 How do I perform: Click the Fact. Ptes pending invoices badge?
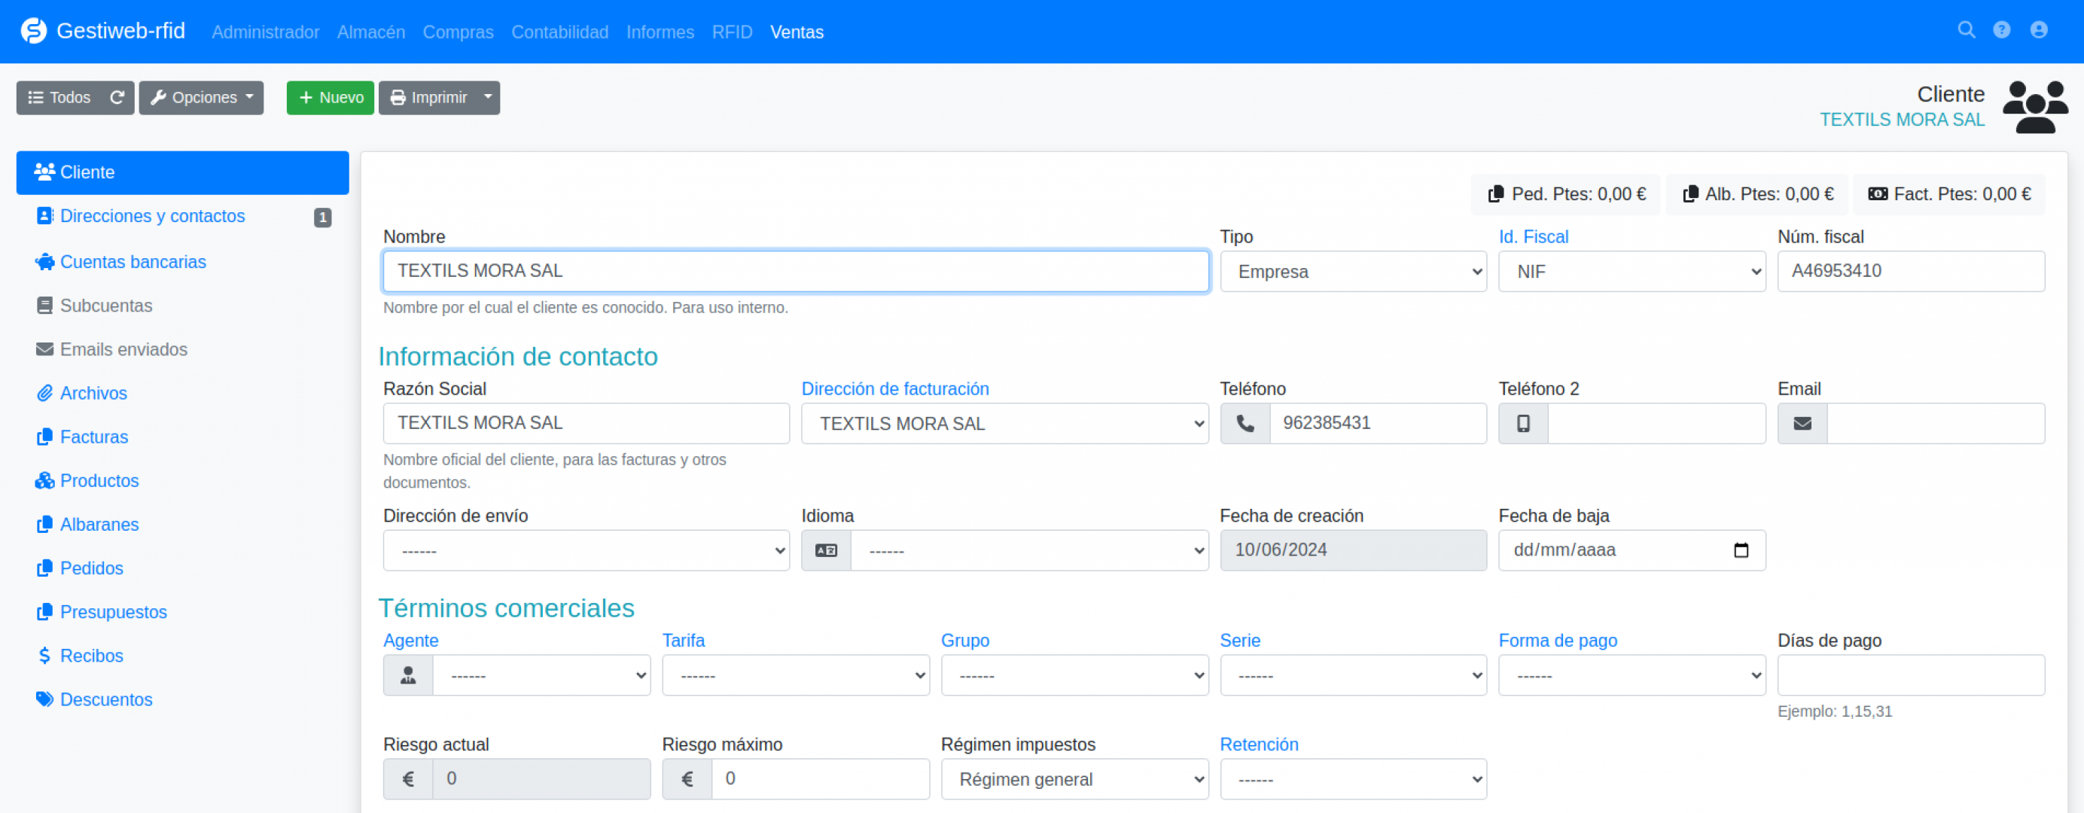pyautogui.click(x=1949, y=195)
